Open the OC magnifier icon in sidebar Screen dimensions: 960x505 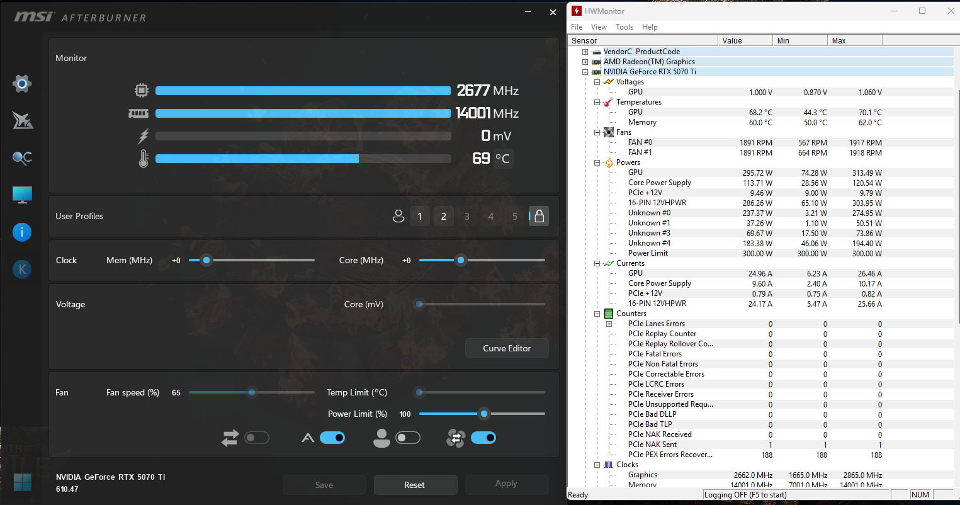tap(22, 158)
